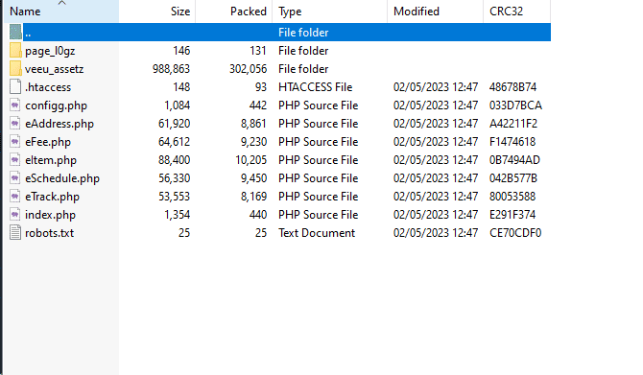The width and height of the screenshot is (643, 375).
Task: Click the eItem.php file icon
Action: (15, 160)
